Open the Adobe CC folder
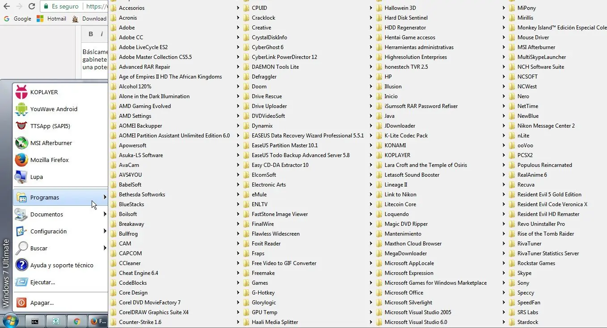 coord(175,37)
